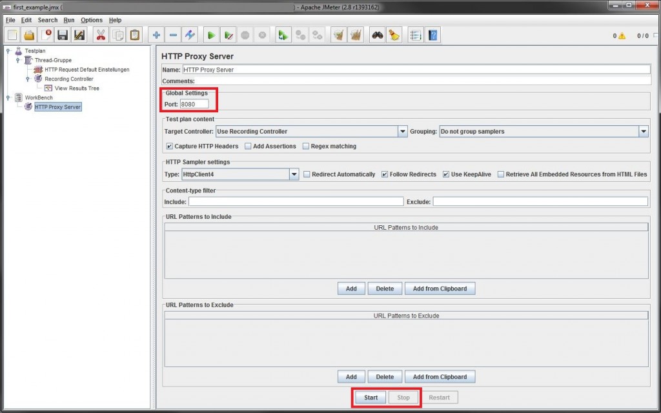This screenshot has width=661, height=413.
Task: Click the Paste clipboard toolbar icon
Action: [134, 35]
